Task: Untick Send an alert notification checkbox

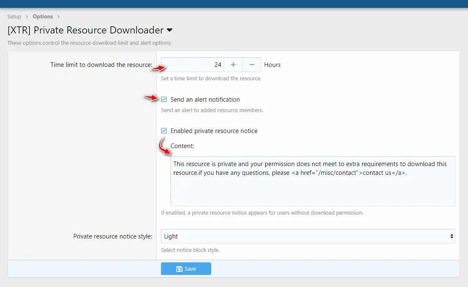Action: pos(164,100)
